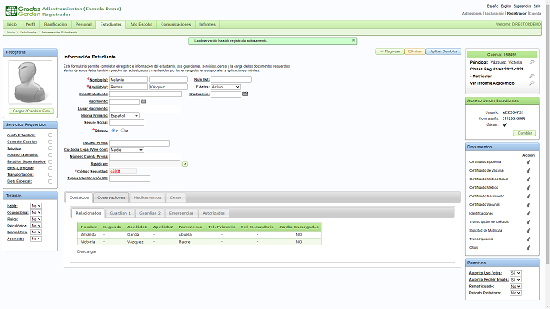Image resolution: width=550 pixels, height=309 pixels.
Task: Enable the Tutorías service checkbox
Action: (x=50, y=148)
